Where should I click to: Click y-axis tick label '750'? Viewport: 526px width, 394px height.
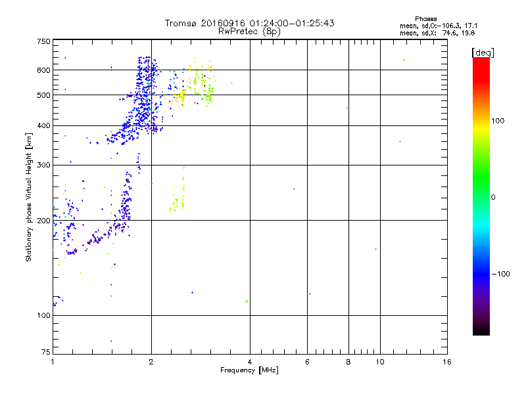click(43, 41)
